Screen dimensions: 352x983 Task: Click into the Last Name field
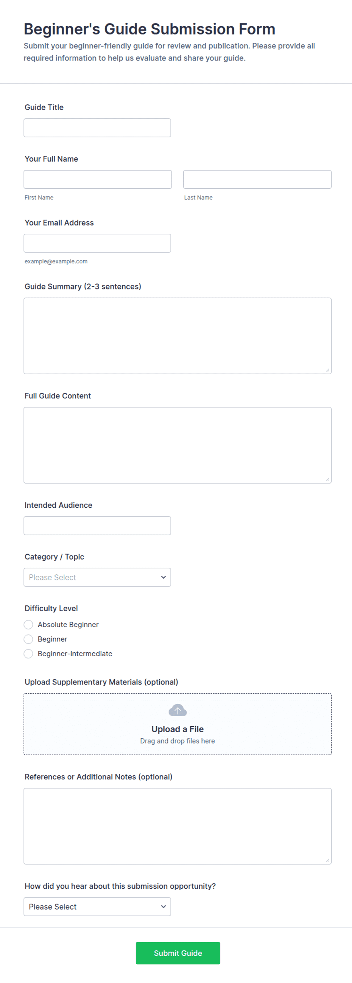257,179
